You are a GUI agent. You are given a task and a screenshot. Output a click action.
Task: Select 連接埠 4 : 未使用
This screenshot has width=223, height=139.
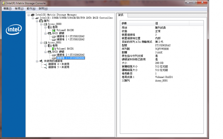pos(59,64)
